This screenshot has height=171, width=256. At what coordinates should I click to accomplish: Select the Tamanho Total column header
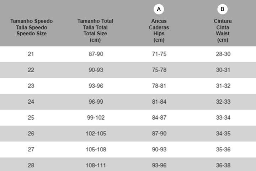point(95,30)
